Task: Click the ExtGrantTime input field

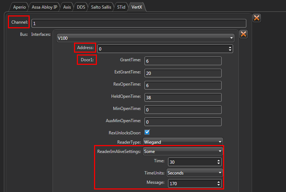Action: coord(183,73)
